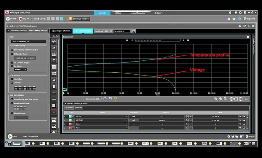Viewport: 262px width, 158px height.
Task: Click the cyan color swatch for channel 101
Action: (70, 117)
